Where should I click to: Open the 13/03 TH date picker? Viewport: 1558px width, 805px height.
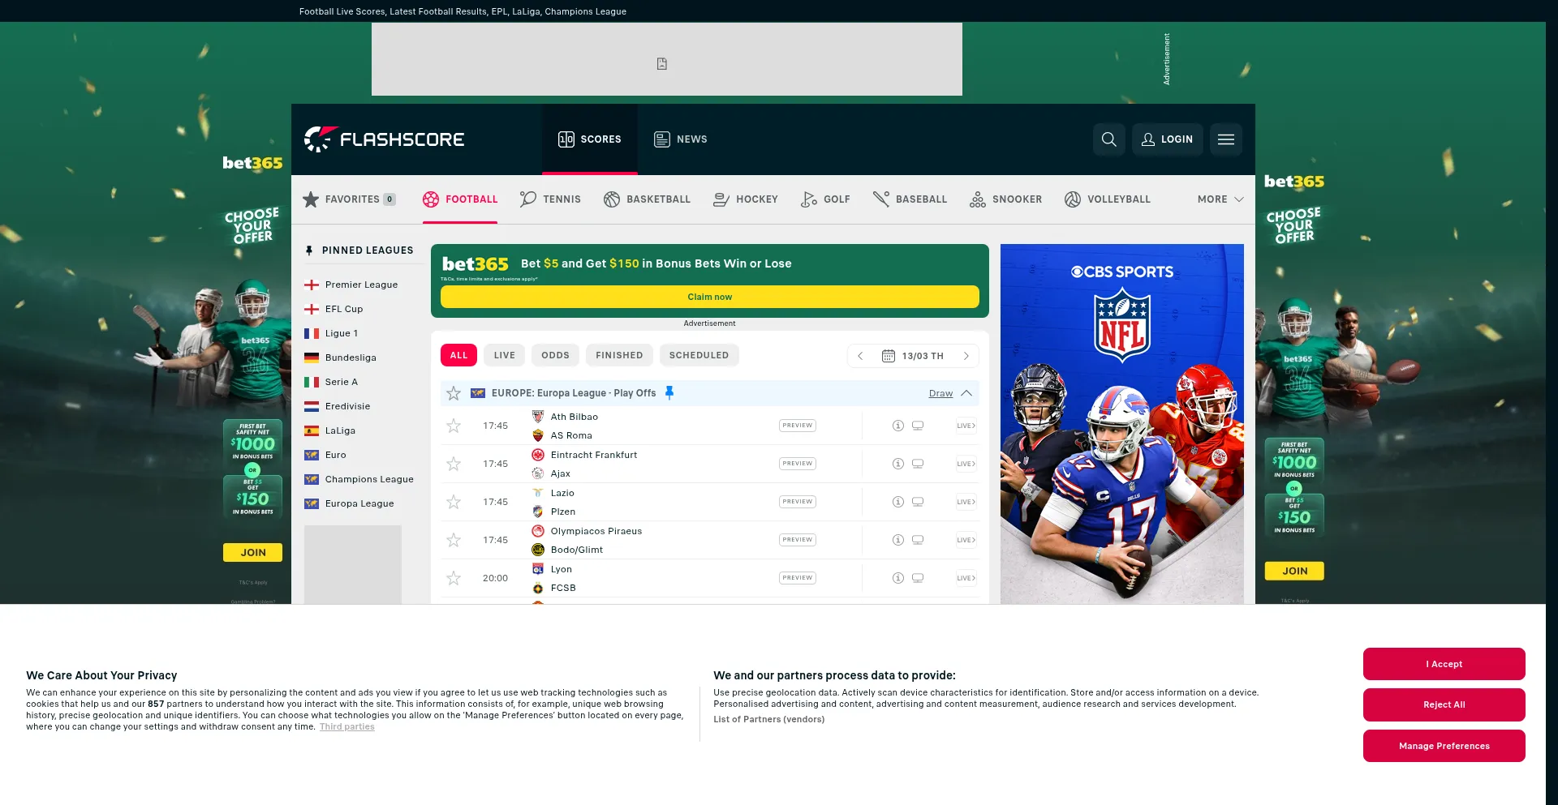[913, 356]
